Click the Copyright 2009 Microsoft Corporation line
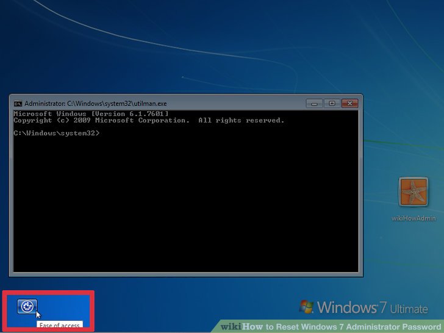The image size is (444, 333). pyautogui.click(x=149, y=120)
